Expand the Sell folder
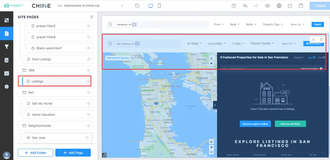 [x=55, y=93]
